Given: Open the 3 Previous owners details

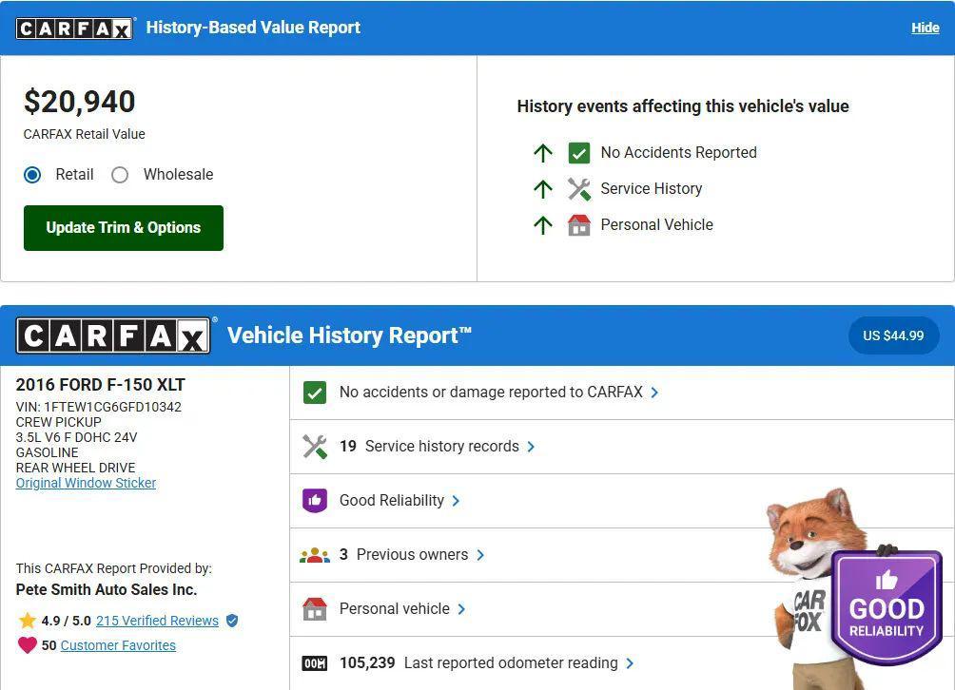Looking at the screenshot, I should pos(409,554).
